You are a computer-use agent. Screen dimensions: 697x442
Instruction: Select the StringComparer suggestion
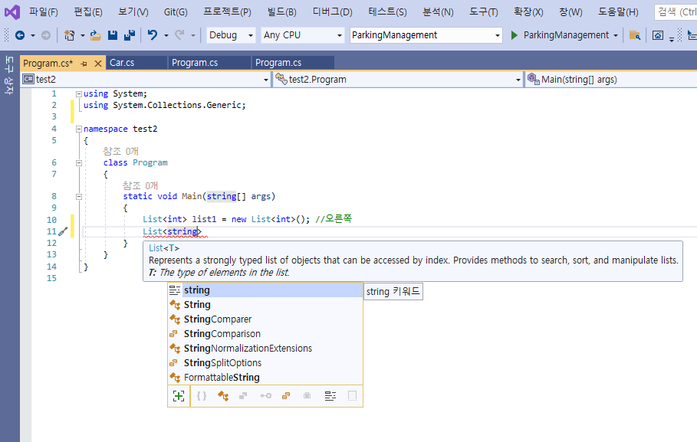click(265, 319)
